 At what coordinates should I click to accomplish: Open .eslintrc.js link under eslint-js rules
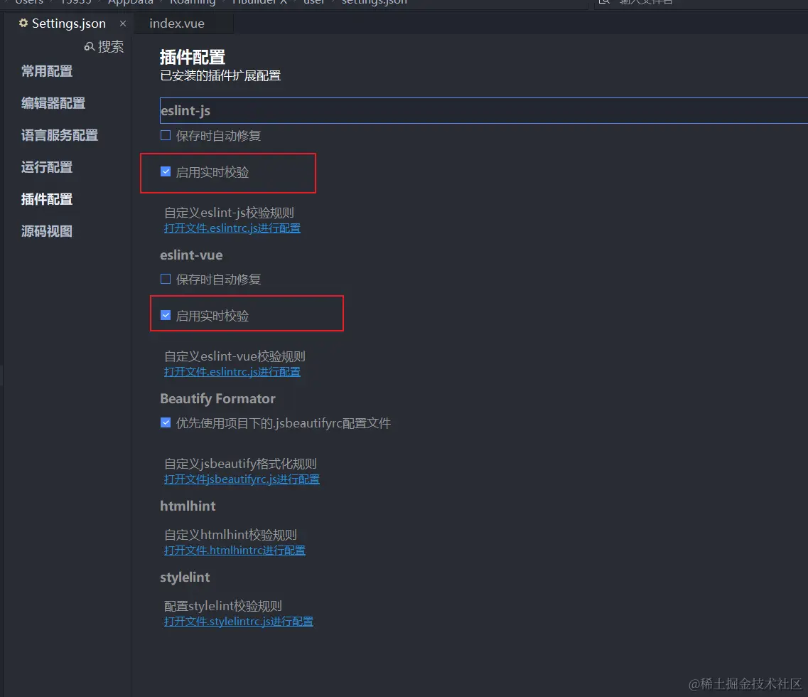[232, 228]
